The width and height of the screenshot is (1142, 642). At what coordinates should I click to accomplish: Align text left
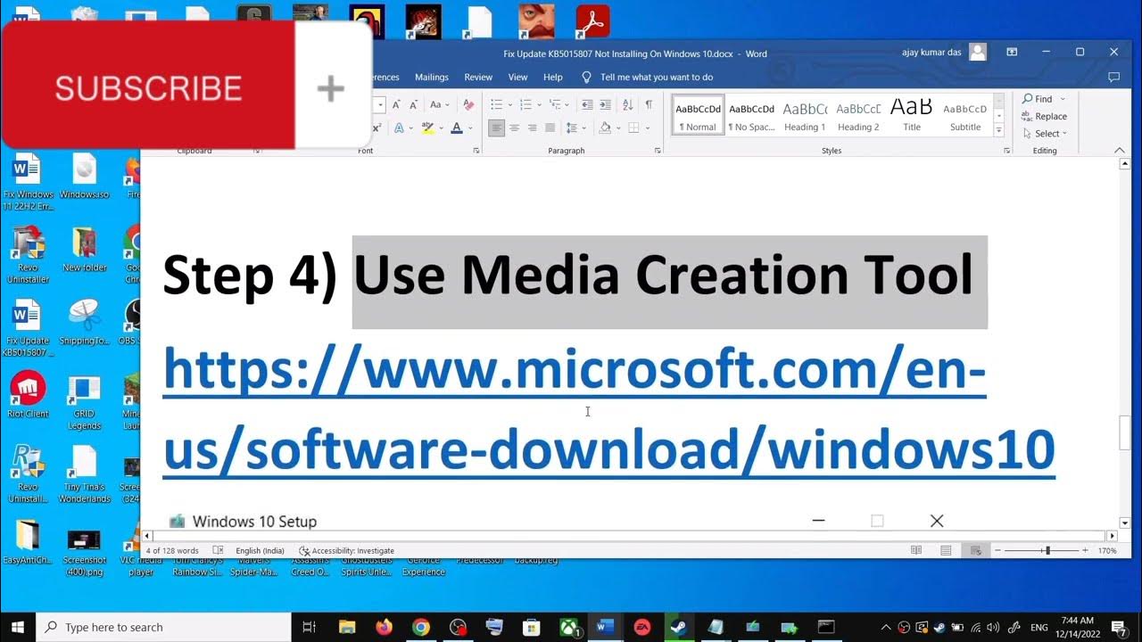pyautogui.click(x=496, y=128)
